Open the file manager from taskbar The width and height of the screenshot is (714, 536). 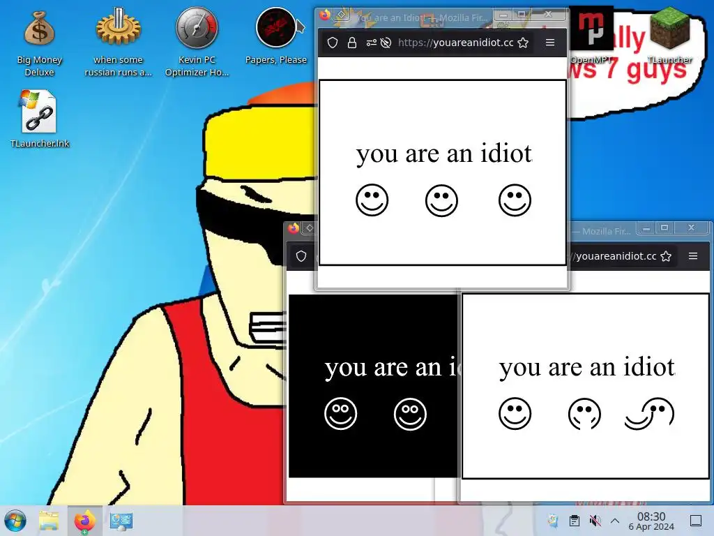tap(49, 521)
